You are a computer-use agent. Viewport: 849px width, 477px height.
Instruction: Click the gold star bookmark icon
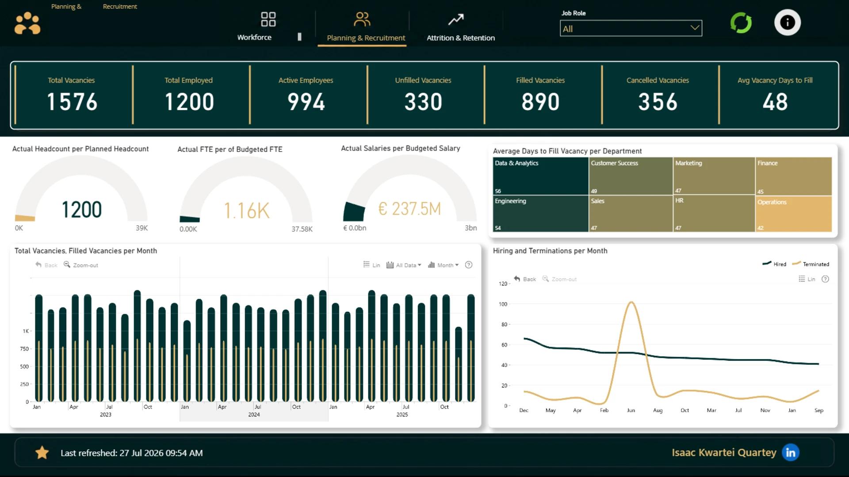point(42,453)
